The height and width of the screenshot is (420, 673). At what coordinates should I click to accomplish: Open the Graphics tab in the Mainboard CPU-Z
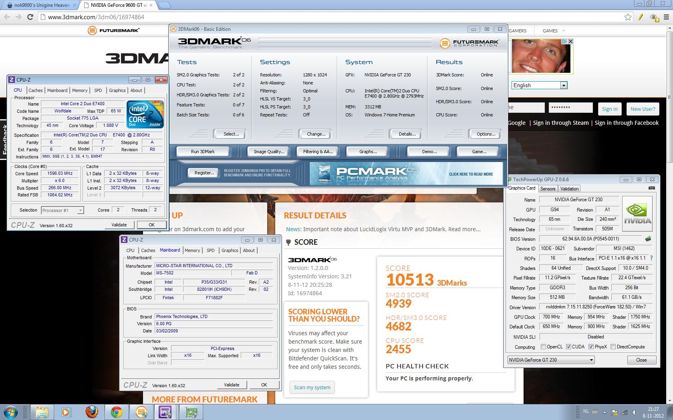tap(230, 250)
